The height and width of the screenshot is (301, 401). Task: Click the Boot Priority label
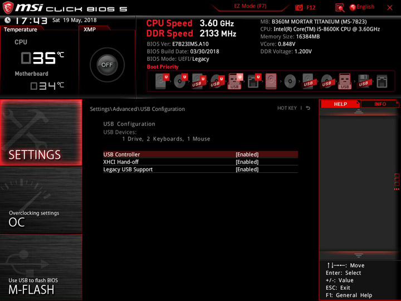pos(163,67)
